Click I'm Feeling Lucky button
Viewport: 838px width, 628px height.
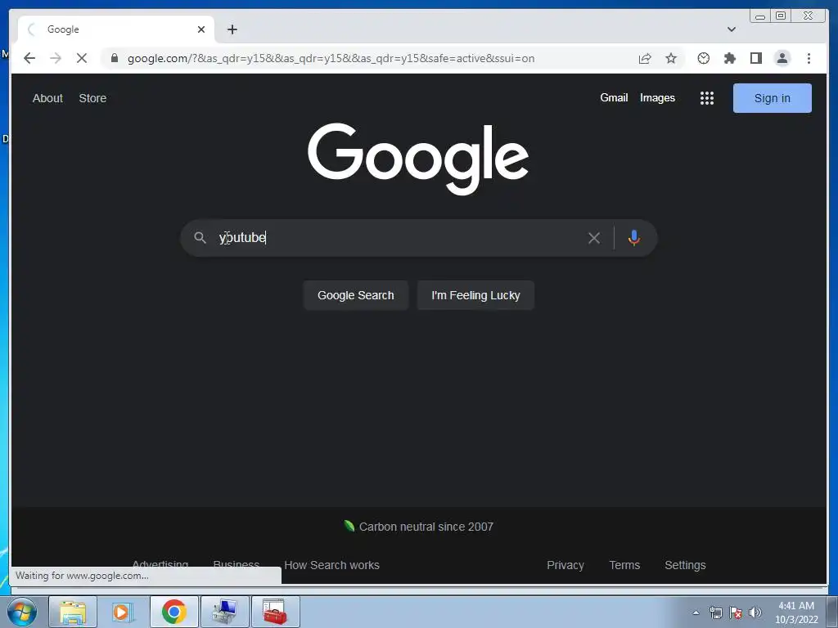(475, 295)
